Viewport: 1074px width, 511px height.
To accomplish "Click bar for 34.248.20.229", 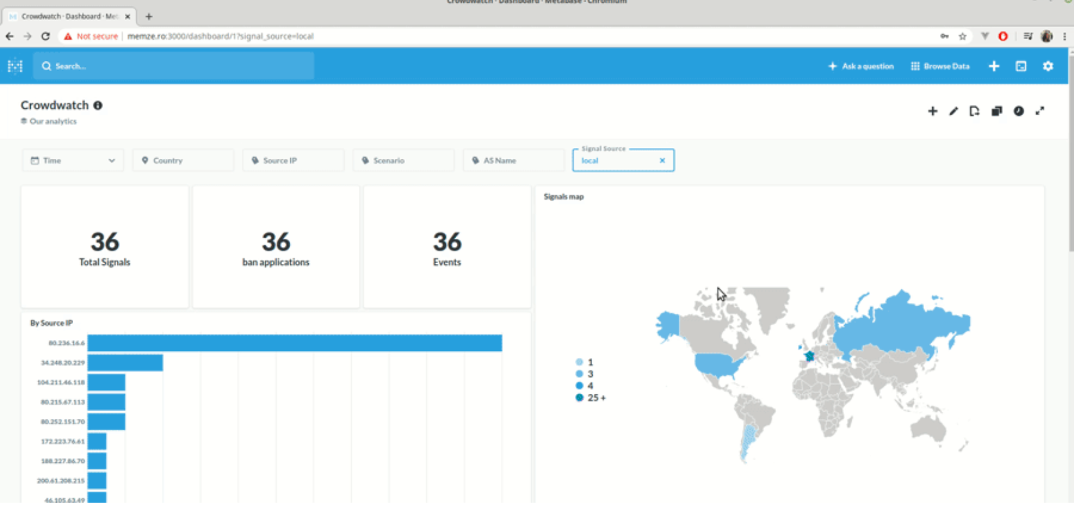I will (125, 363).
